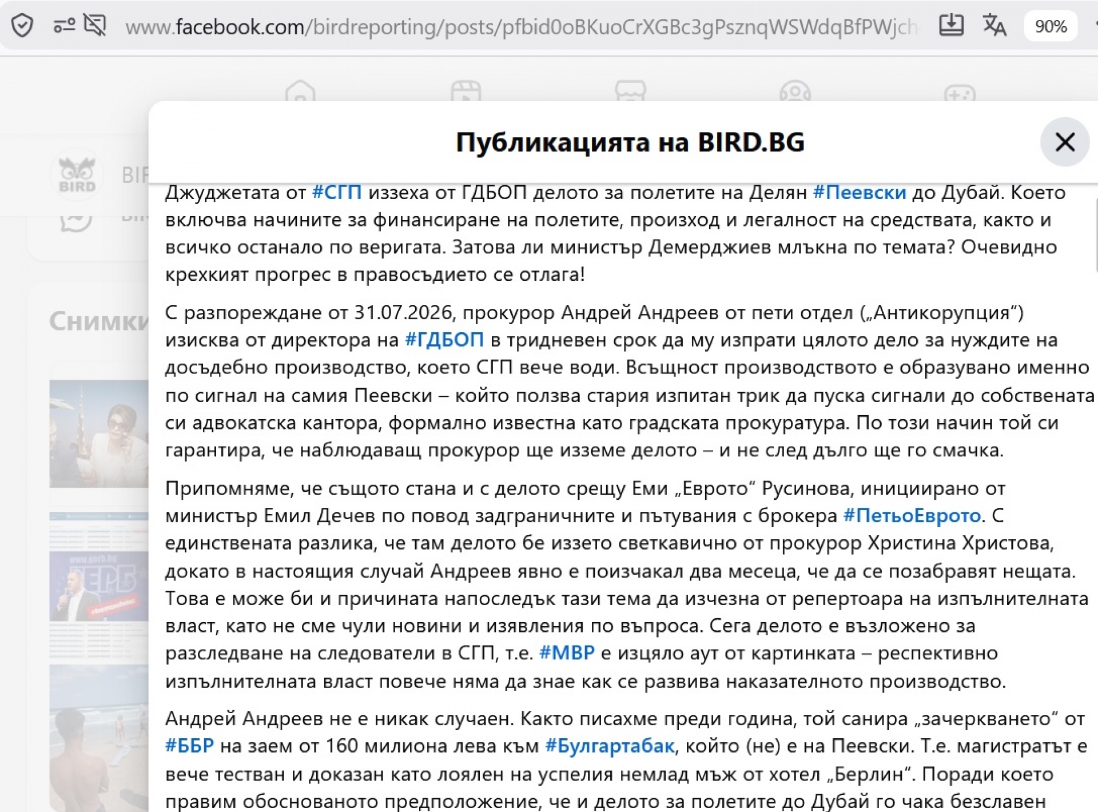Image resolution: width=1098 pixels, height=812 pixels.
Task: Click the tracking protection shield icon
Action: click(22, 26)
